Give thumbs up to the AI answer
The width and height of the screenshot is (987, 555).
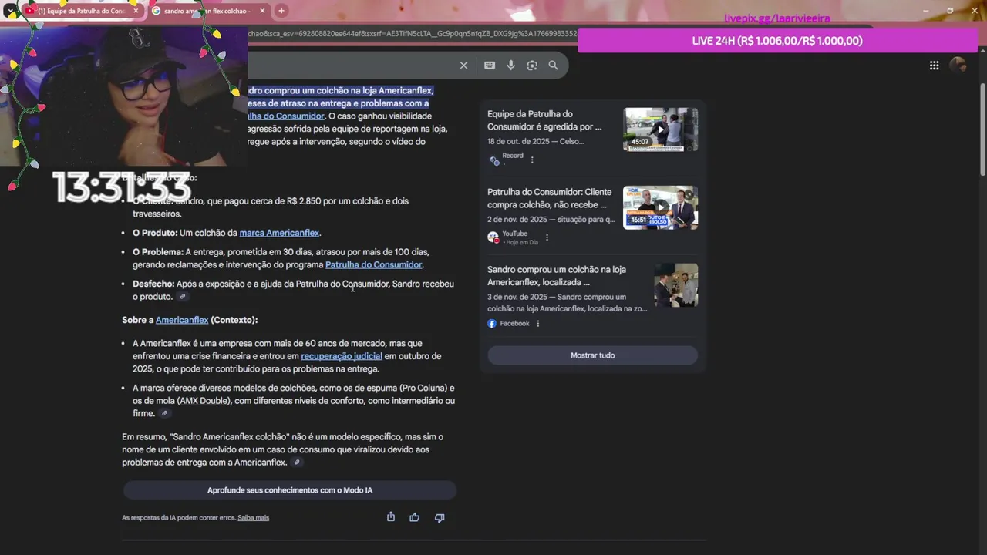[415, 517]
